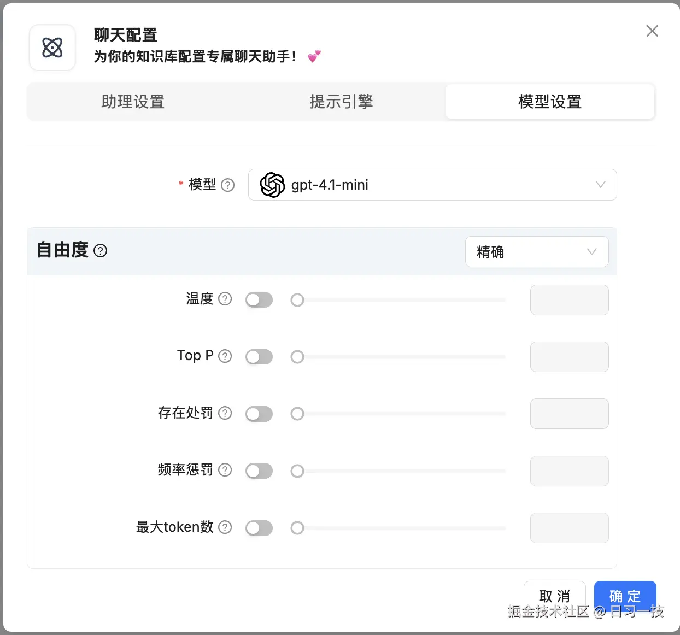
Task: Click the 频率惩罚 value input box
Action: pyautogui.click(x=569, y=471)
